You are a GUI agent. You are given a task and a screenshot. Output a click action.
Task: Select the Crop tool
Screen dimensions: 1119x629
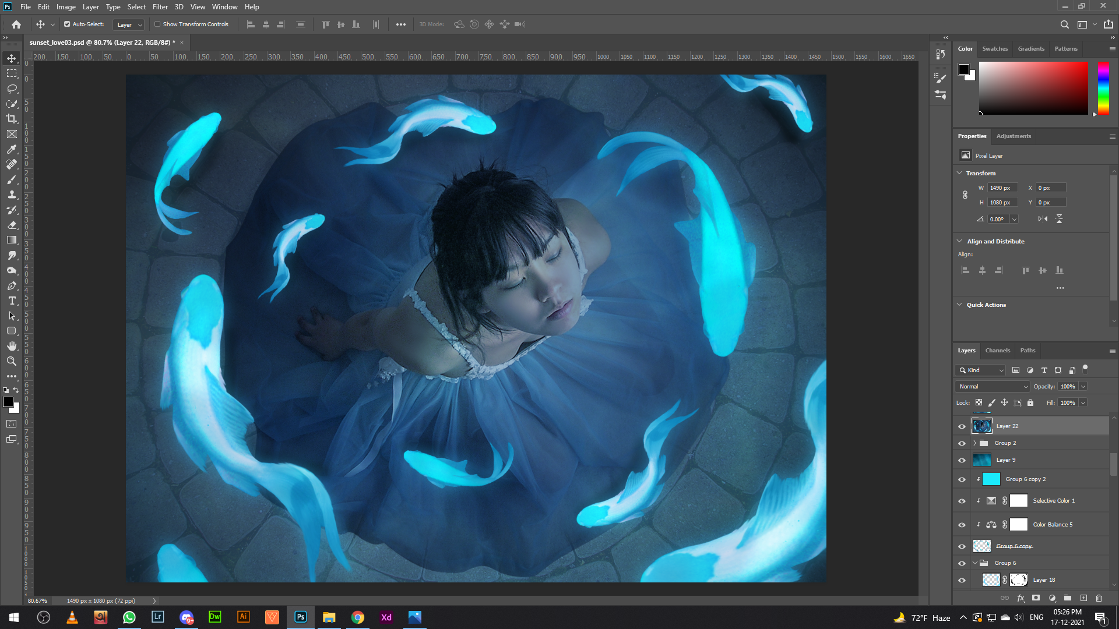(12, 119)
